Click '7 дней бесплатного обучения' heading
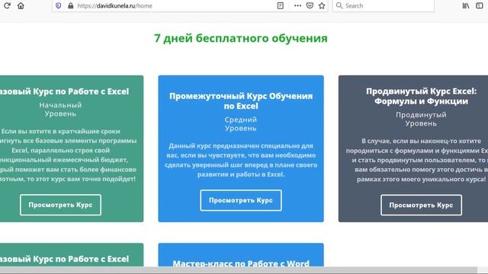This screenshot has width=488, height=274. pos(241,38)
